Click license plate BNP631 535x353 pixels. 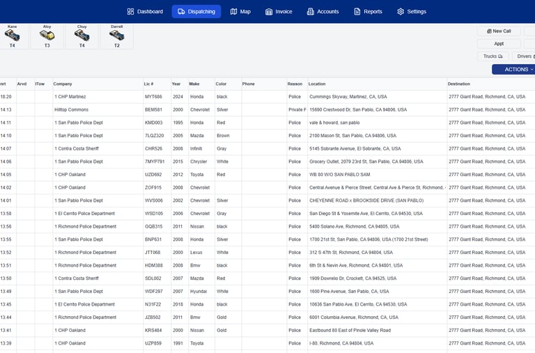(x=153, y=240)
